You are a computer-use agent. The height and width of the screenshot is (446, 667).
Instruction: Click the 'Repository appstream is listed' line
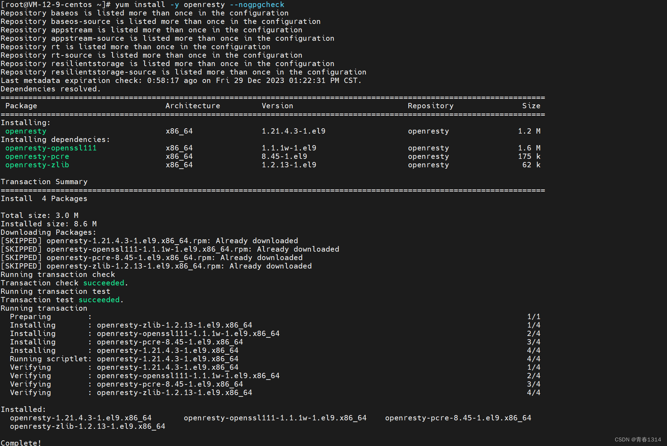tap(151, 30)
